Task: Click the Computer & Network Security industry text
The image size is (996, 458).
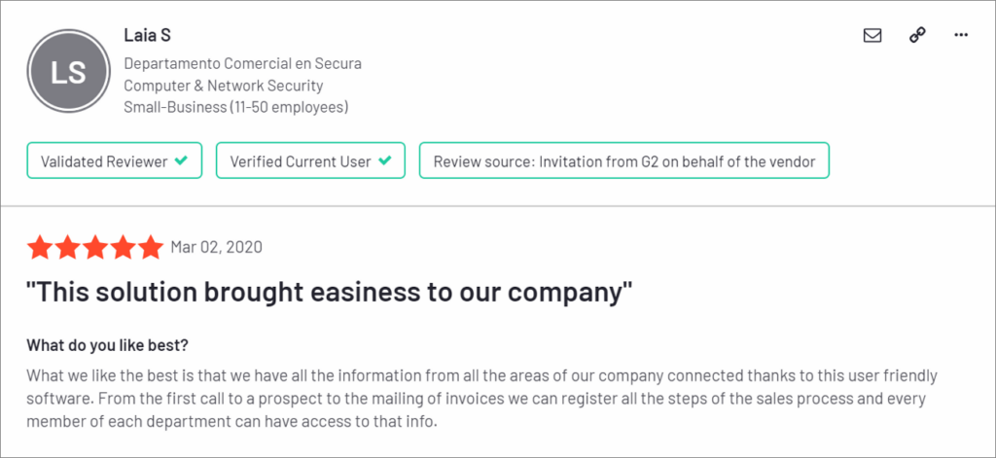Action: coord(224,86)
